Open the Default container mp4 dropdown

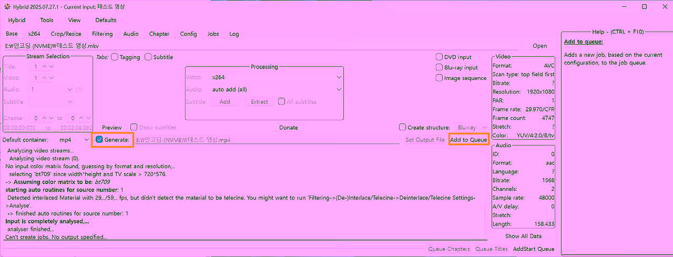(x=74, y=140)
